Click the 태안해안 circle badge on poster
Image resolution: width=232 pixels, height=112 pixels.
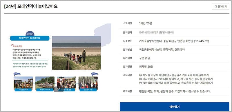pyautogui.click(x=30, y=34)
